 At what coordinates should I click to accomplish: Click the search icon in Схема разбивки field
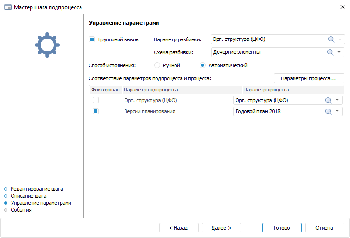click(x=331, y=52)
